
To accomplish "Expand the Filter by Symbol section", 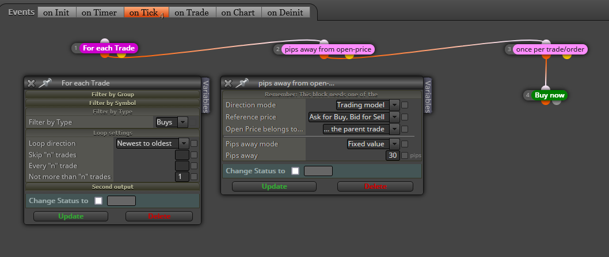I will pos(112,103).
